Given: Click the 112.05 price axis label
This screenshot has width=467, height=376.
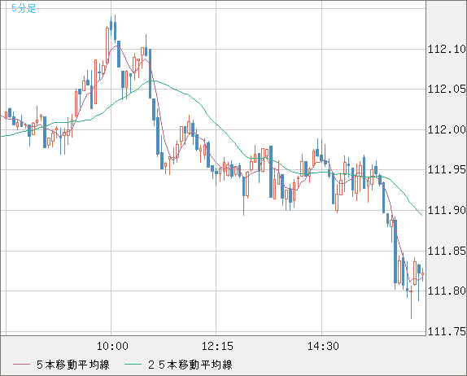Looking at the screenshot, I should [447, 89].
